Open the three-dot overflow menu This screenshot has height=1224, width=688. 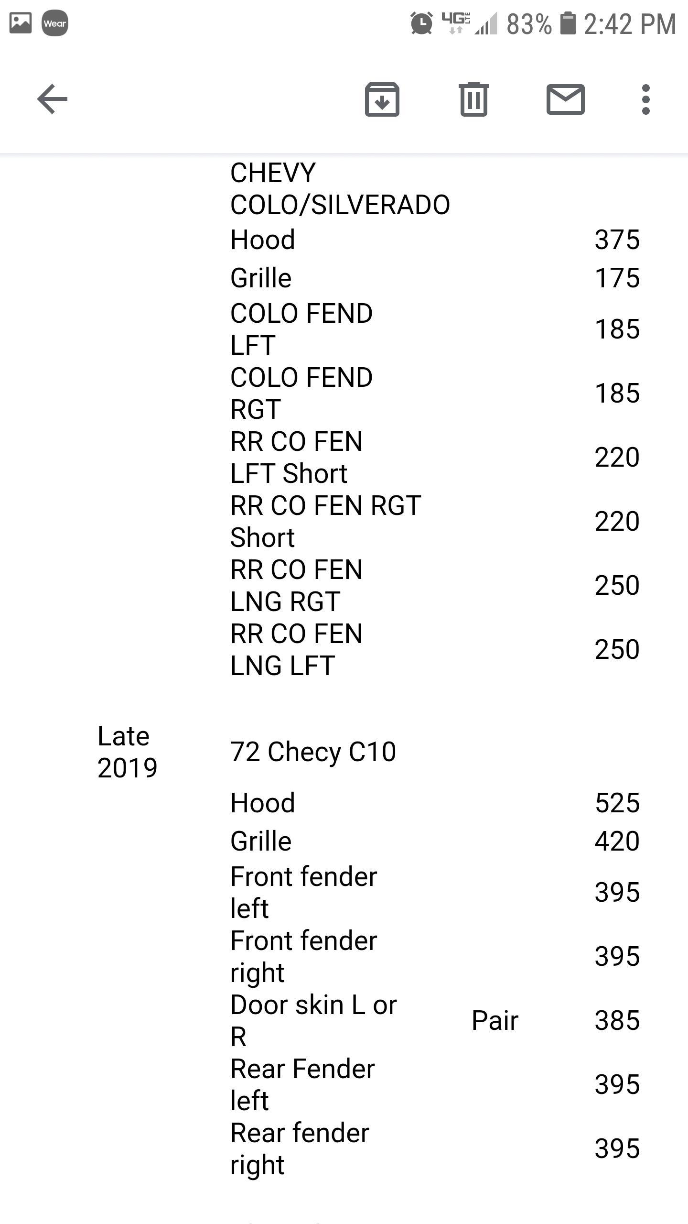pos(645,99)
